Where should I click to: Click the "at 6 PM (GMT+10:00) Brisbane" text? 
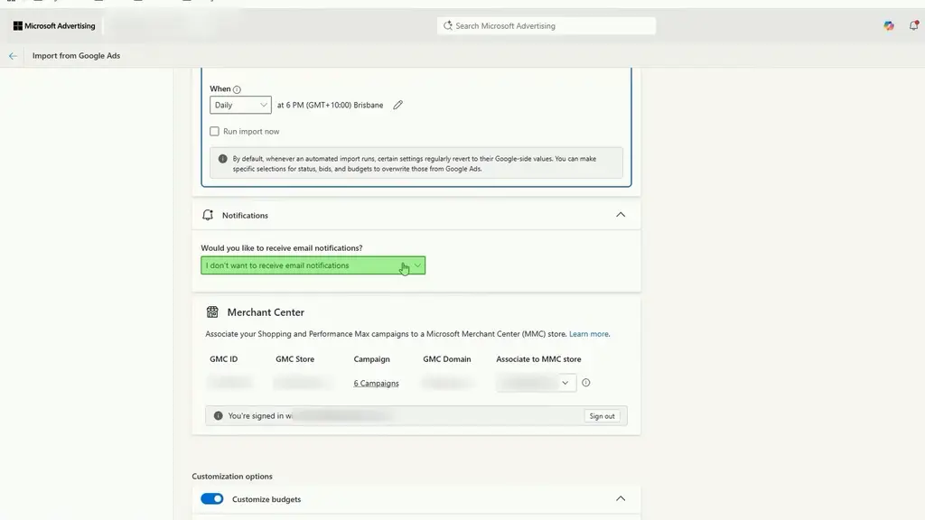[331, 105]
